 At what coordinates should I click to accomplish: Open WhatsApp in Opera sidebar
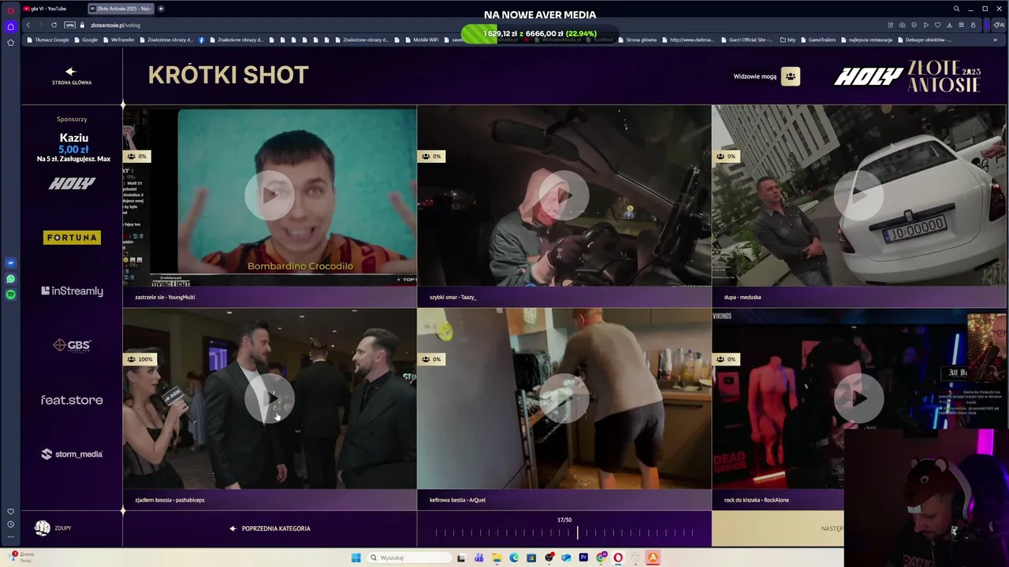(x=10, y=279)
